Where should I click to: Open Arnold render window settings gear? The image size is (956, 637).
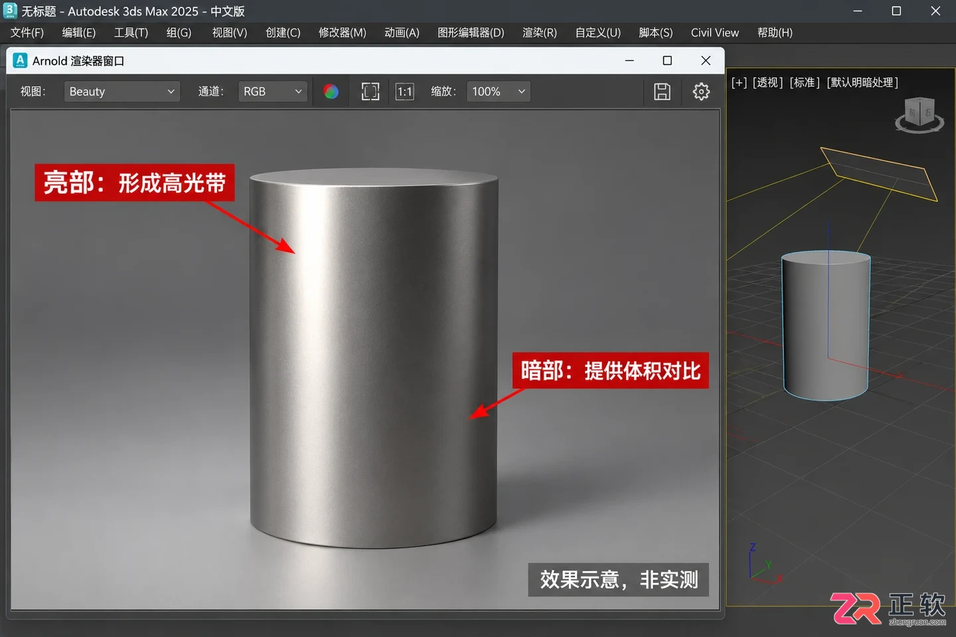coord(701,92)
